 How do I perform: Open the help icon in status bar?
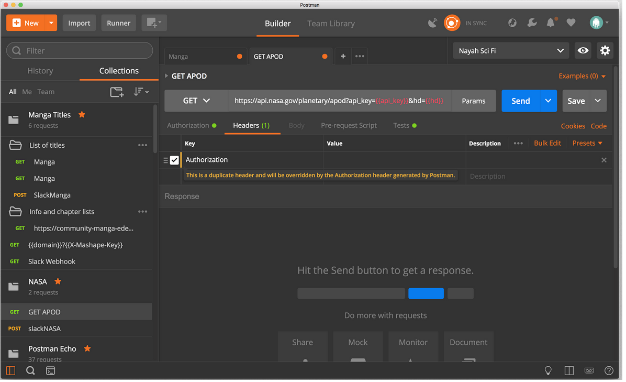coord(609,371)
